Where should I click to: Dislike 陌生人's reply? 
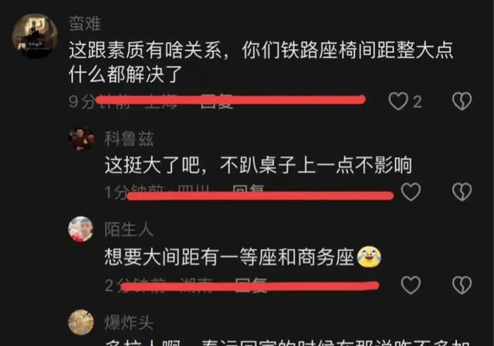(x=462, y=285)
